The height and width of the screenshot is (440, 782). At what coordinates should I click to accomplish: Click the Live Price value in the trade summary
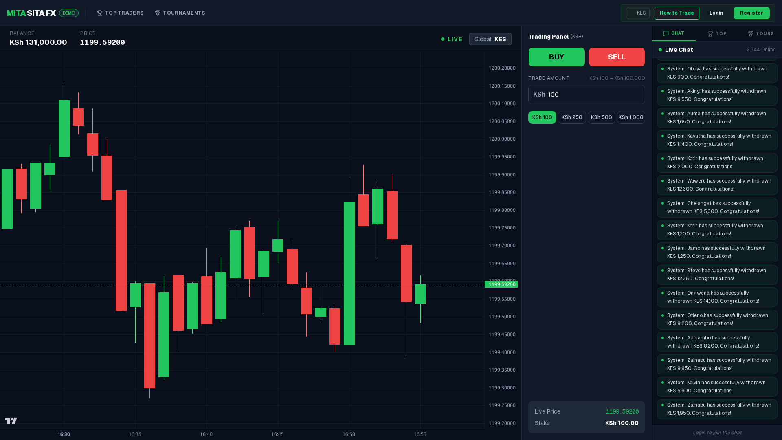tap(622, 411)
